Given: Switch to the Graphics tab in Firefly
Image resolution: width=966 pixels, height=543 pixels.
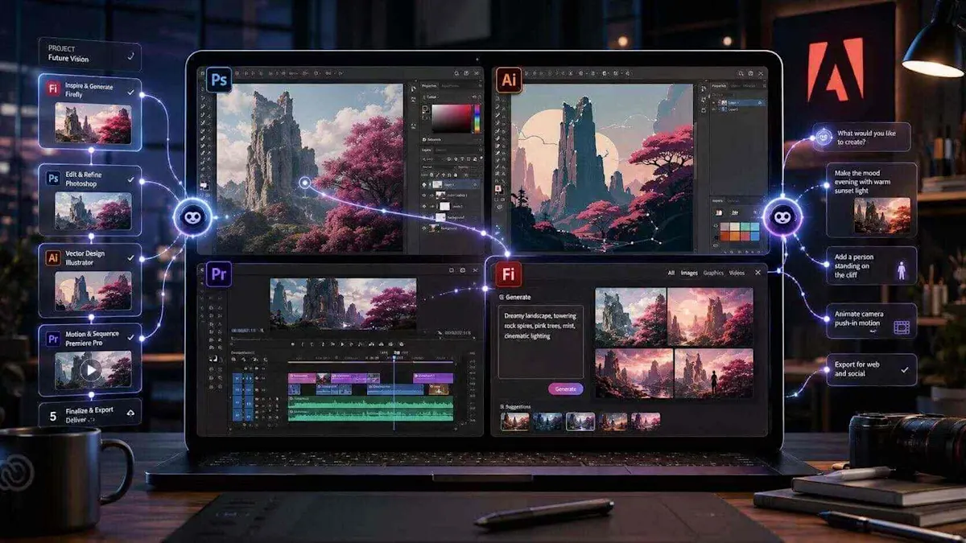Looking at the screenshot, I should [x=713, y=273].
